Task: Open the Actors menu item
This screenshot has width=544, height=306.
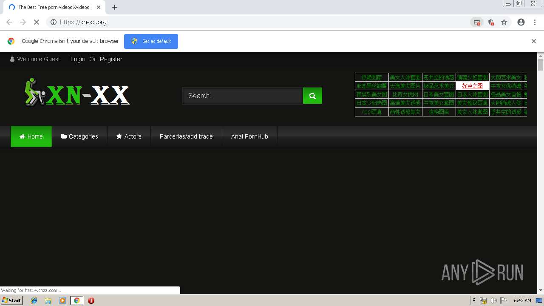Action: tap(129, 136)
